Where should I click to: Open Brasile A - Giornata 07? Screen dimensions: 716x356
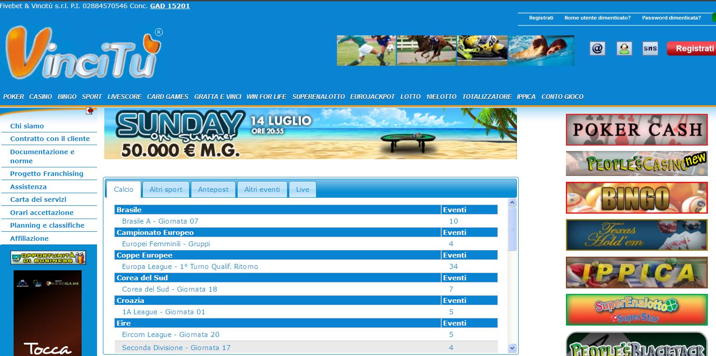point(160,221)
